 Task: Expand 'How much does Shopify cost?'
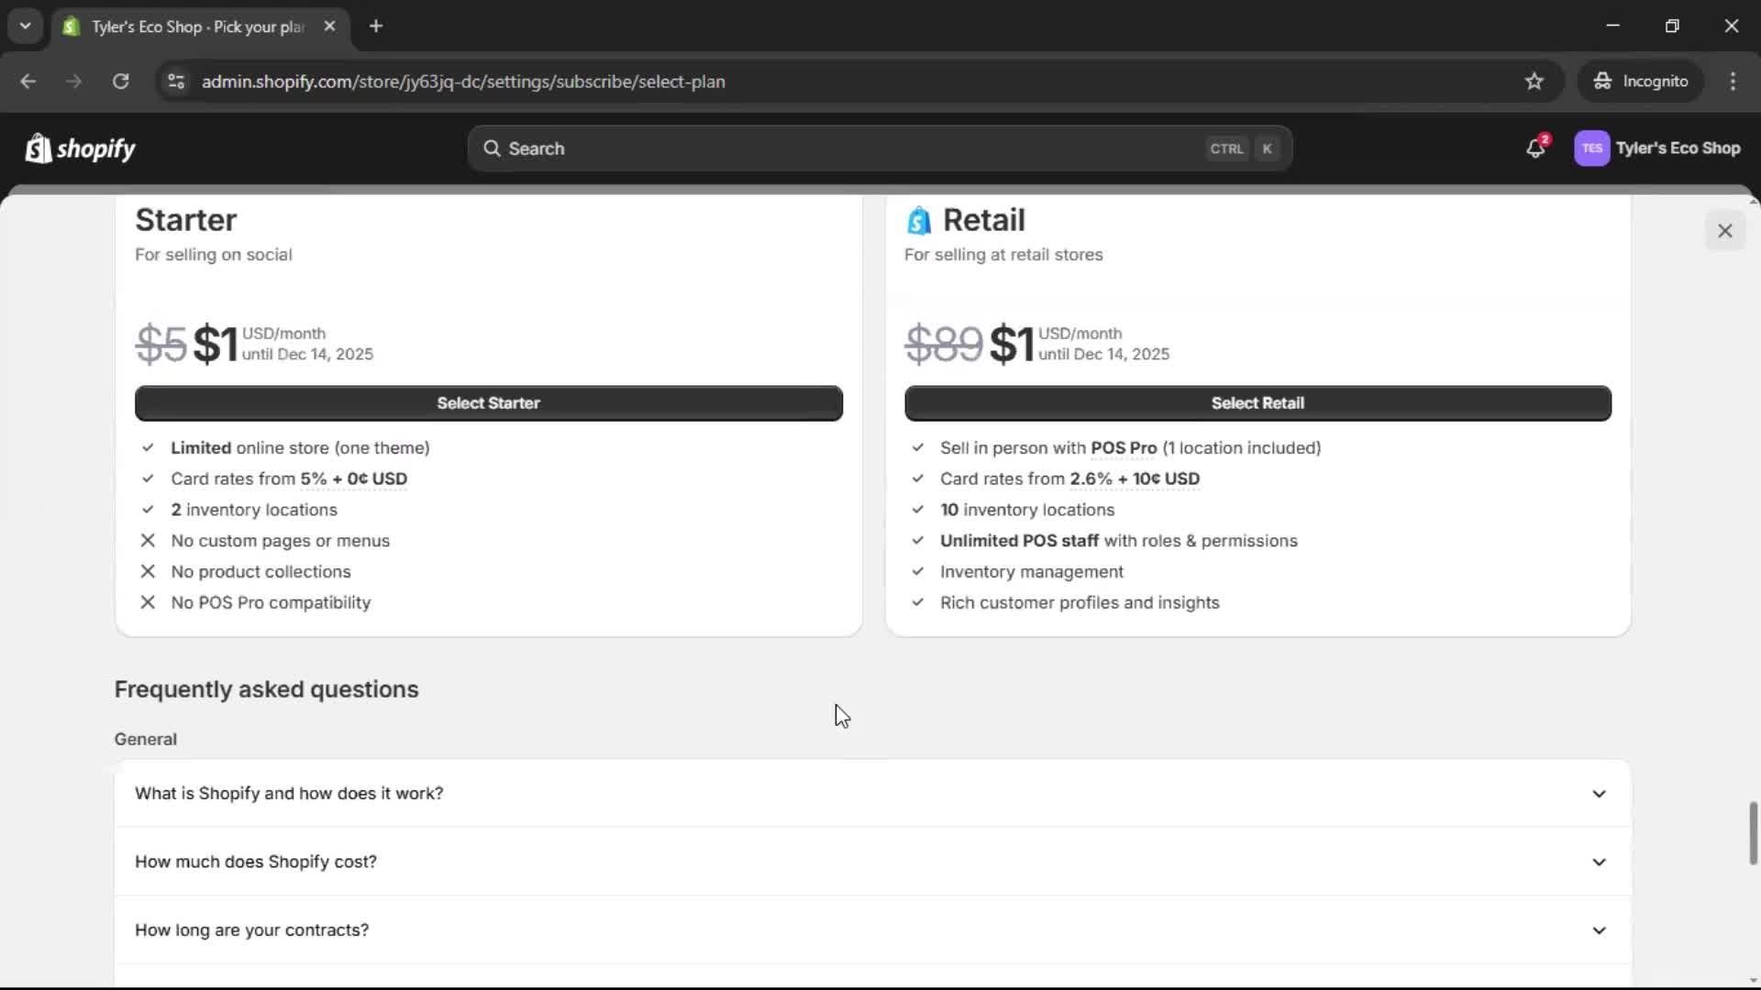tap(872, 862)
